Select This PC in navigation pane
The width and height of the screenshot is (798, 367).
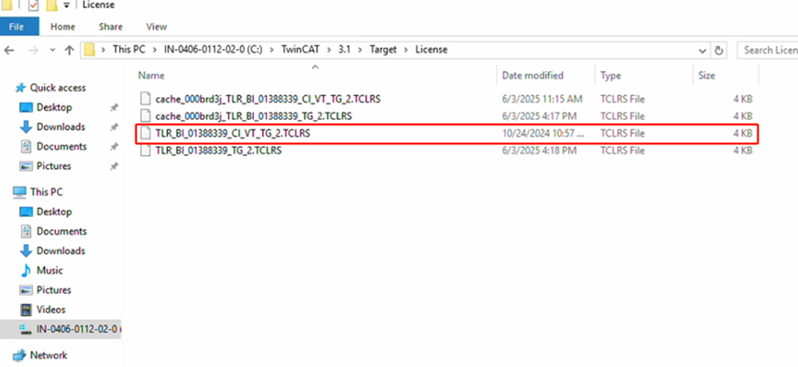point(46,192)
